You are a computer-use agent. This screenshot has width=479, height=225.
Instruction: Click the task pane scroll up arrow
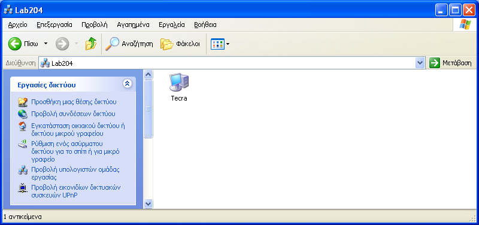148,74
